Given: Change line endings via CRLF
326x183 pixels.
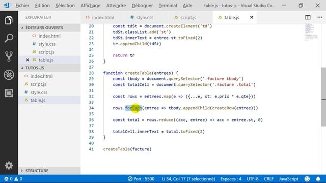Looking at the screenshot, I should pos(268,179).
